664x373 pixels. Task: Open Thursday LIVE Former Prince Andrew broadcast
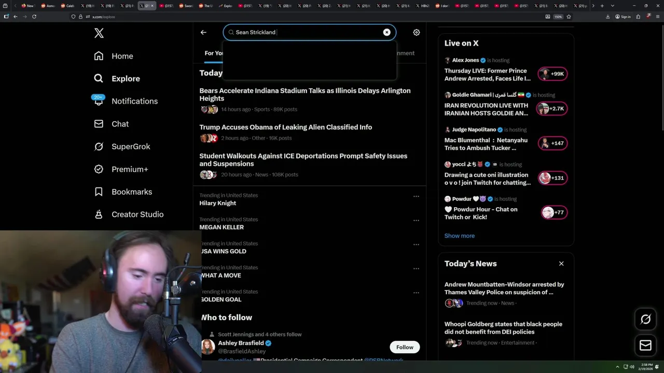[488, 75]
